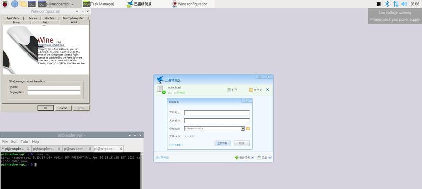Image resolution: width=422 pixels, height=189 pixels.
Task: Click 取消 cancel button in new task dialog
Action: click(242, 143)
